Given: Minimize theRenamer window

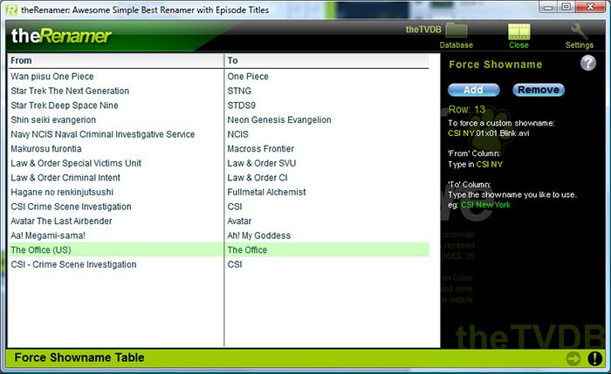Looking at the screenshot, I should 549,7.
